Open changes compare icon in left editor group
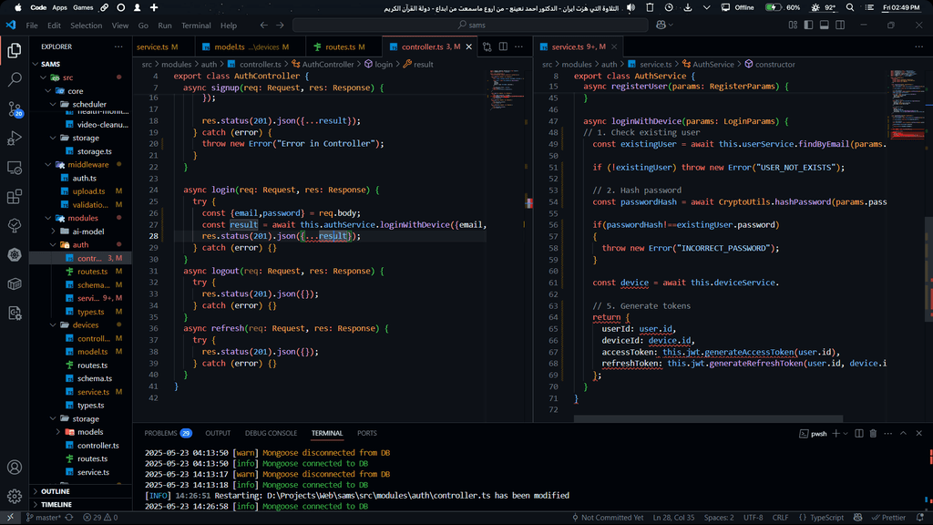The width and height of the screenshot is (933, 525). point(487,46)
